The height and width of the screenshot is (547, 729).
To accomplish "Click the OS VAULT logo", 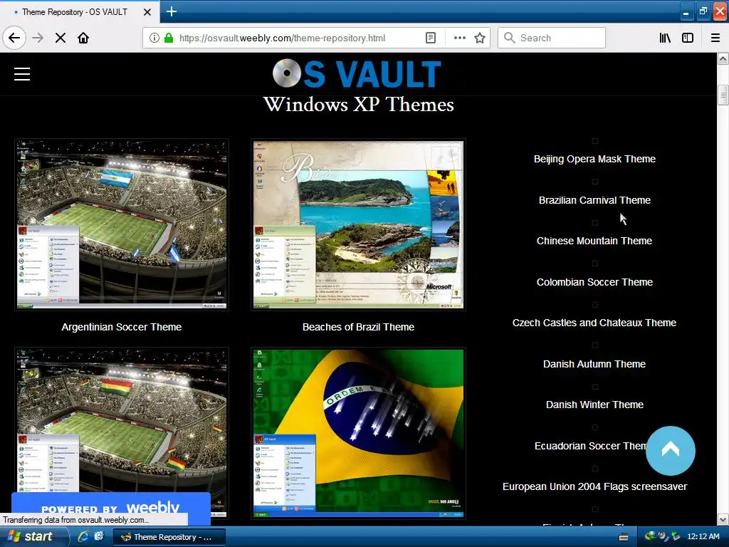I will coord(357,73).
